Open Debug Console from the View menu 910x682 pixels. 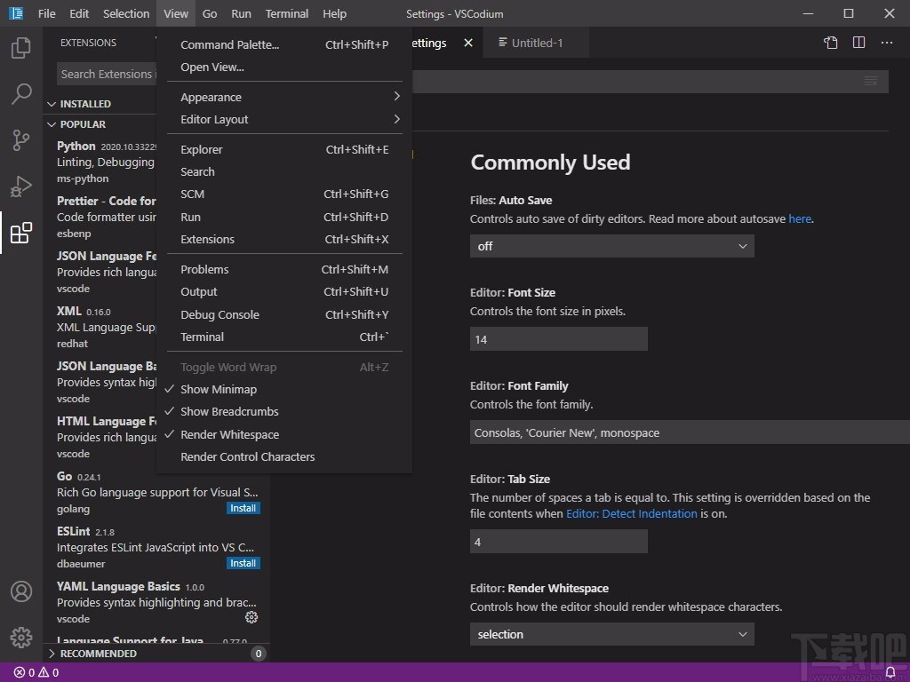click(x=220, y=314)
